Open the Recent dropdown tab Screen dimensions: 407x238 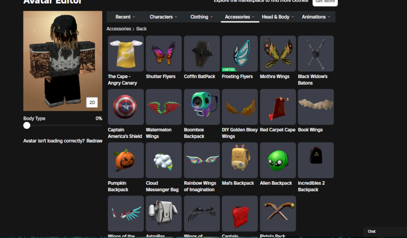tap(125, 17)
